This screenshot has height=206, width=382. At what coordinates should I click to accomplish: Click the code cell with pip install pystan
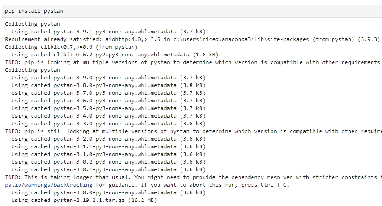tap(192, 11)
